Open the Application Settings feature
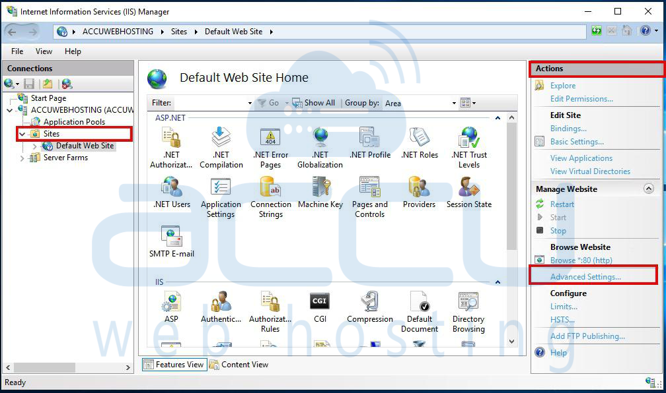Screen dimensions: 666x393 221,197
